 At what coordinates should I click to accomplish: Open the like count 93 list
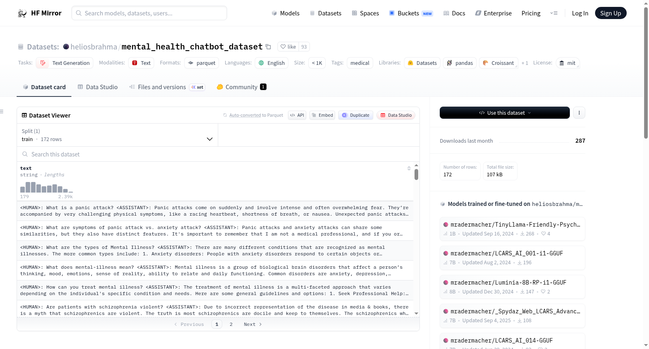[304, 47]
